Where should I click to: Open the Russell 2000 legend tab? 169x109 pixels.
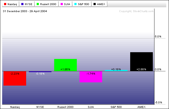(x=47, y=4)
